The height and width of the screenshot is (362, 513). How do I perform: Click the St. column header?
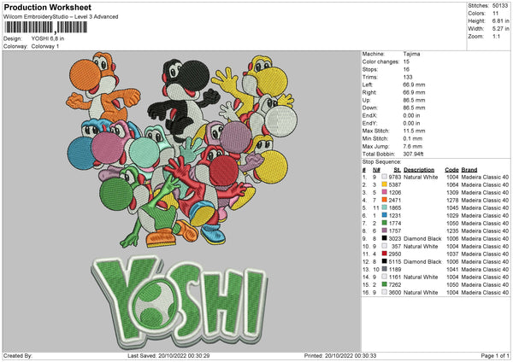pyautogui.click(x=397, y=169)
